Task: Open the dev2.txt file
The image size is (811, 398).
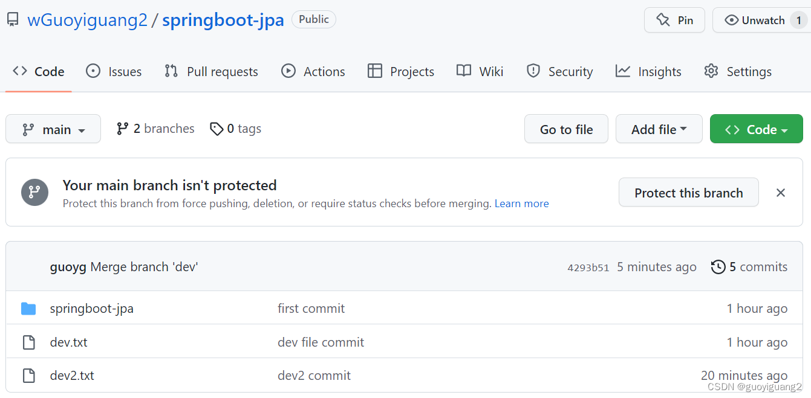Action: point(72,376)
